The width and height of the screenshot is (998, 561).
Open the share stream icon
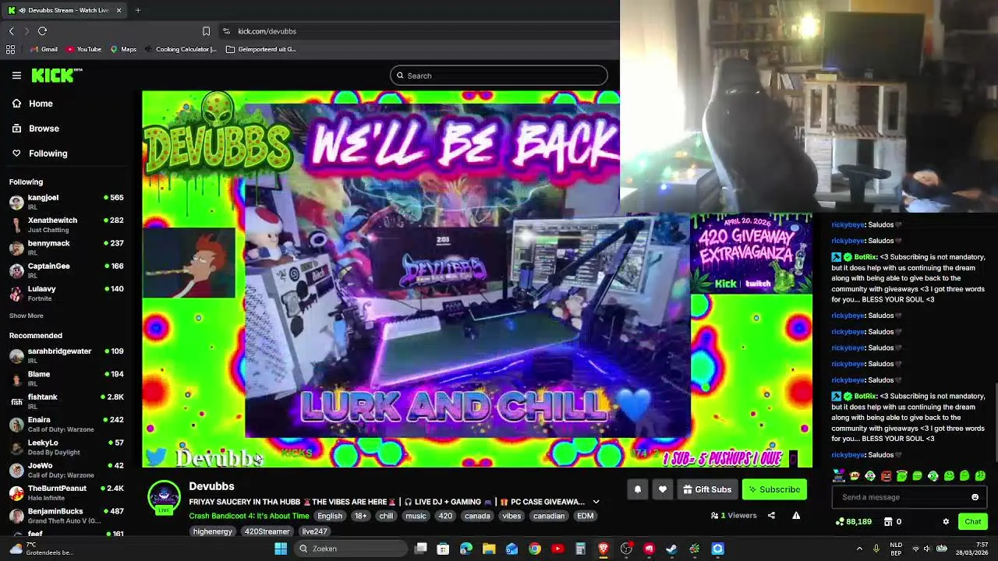[771, 515]
